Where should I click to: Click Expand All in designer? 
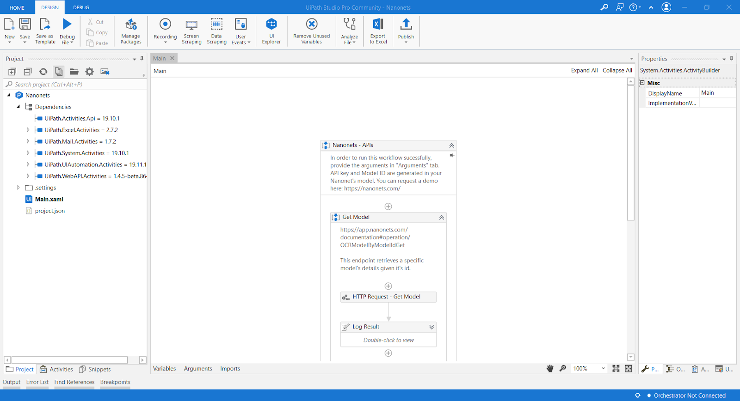pyautogui.click(x=584, y=71)
